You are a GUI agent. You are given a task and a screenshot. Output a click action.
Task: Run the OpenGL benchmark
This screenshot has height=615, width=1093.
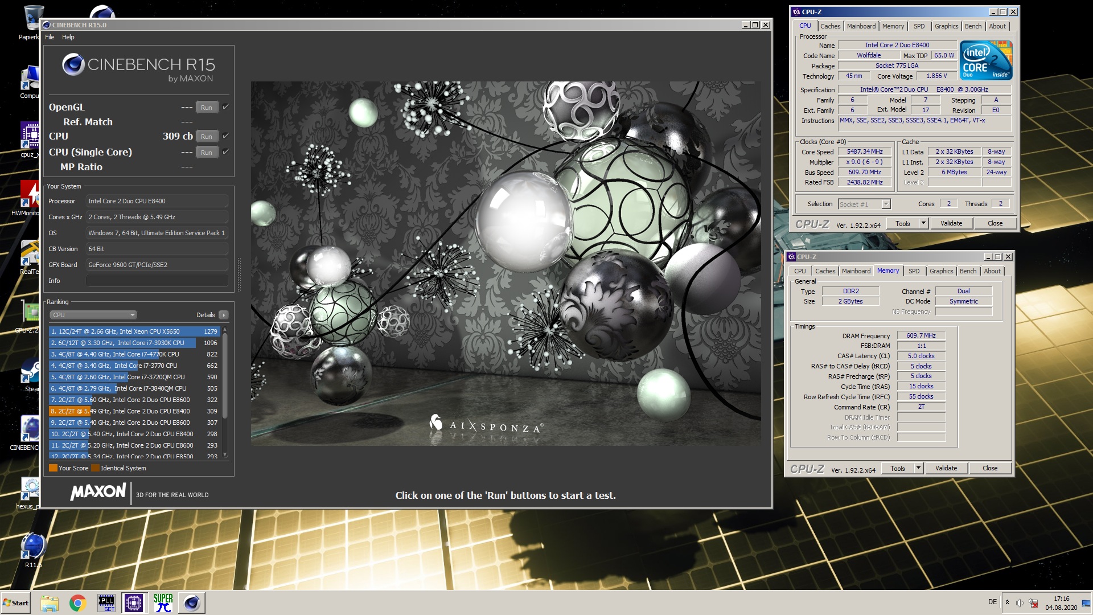pos(207,108)
